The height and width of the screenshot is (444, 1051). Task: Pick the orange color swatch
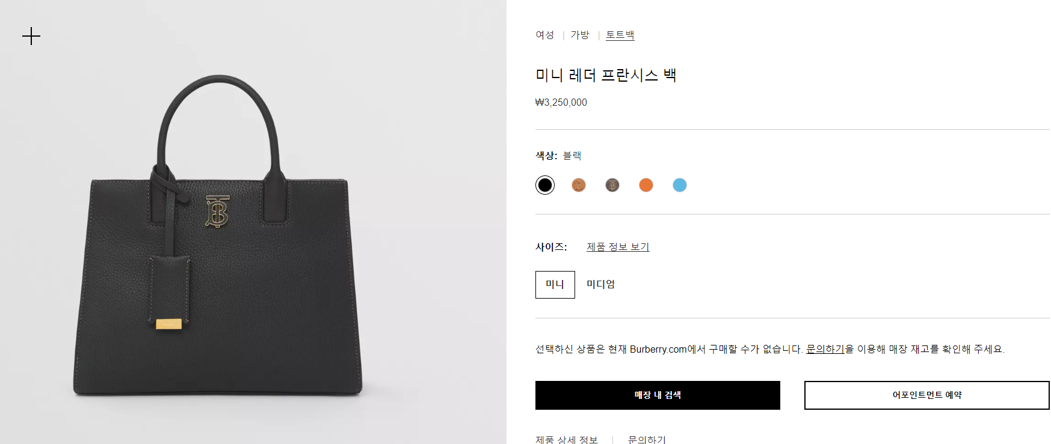tap(646, 185)
